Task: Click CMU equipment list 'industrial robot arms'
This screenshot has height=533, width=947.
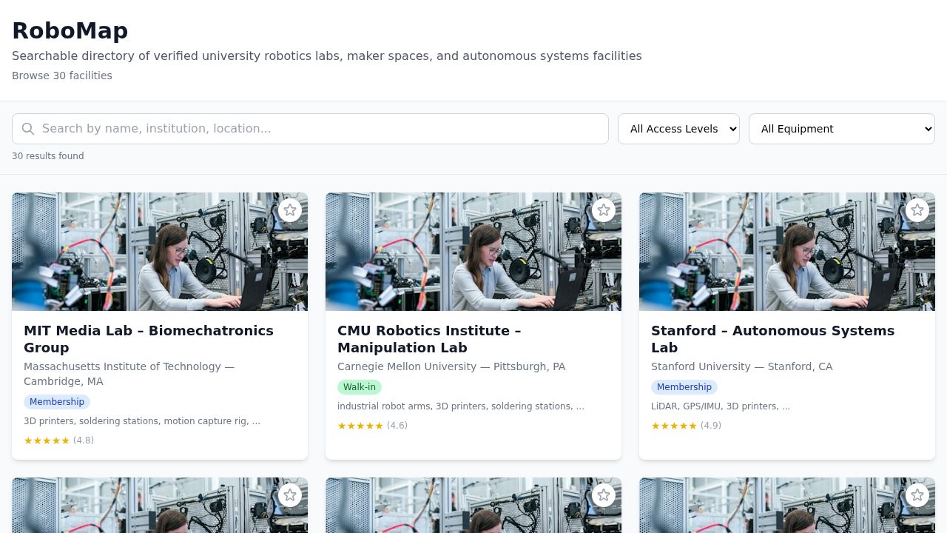Action: pos(461,406)
